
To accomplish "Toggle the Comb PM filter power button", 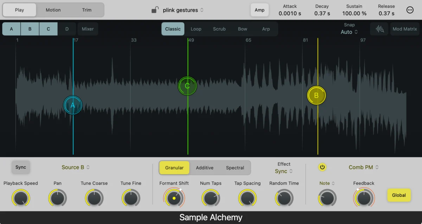I will (322, 167).
